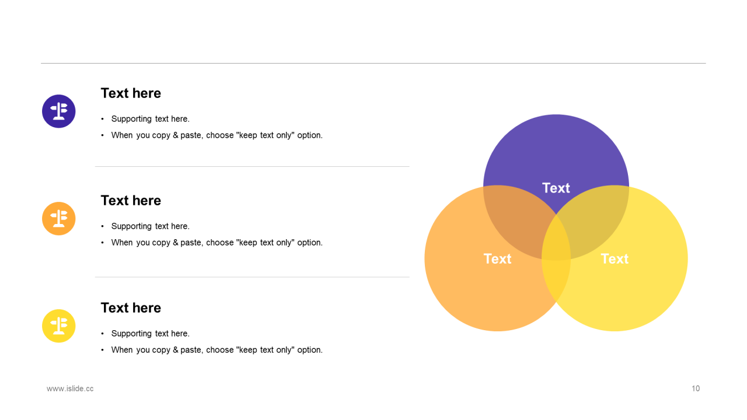
Task: Select the yellow Venn circle
Action: pyautogui.click(x=642, y=280)
